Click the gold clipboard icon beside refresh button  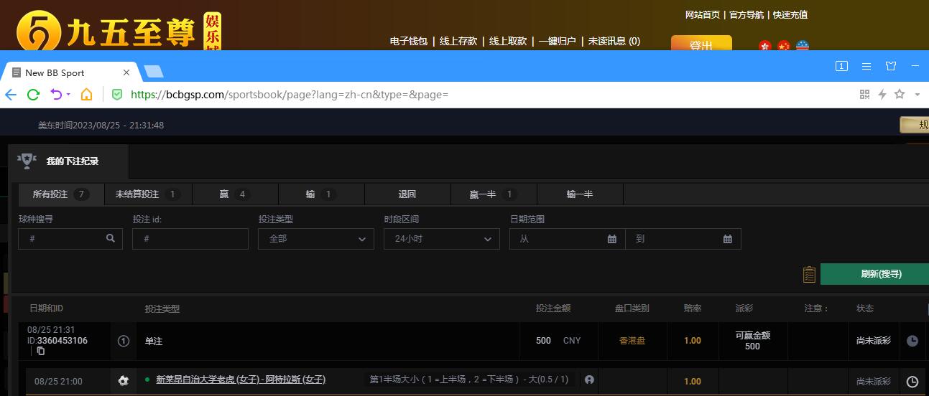(809, 274)
